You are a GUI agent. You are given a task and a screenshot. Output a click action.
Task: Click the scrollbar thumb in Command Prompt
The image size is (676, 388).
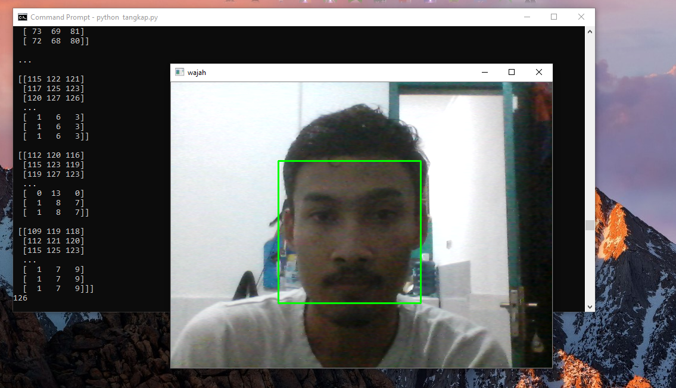point(590,224)
